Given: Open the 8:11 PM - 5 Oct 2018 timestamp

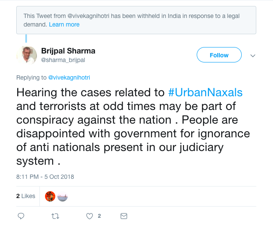Looking at the screenshot, I should pos(45,177).
